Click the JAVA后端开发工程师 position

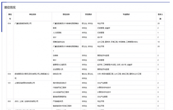tap(61, 92)
